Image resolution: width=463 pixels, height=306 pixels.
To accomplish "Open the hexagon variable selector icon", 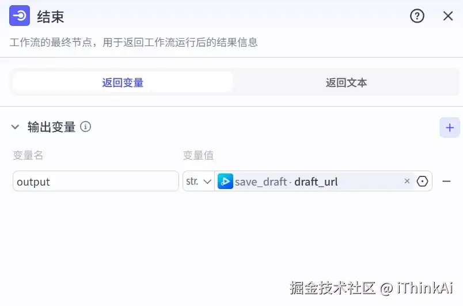I will pos(422,182).
